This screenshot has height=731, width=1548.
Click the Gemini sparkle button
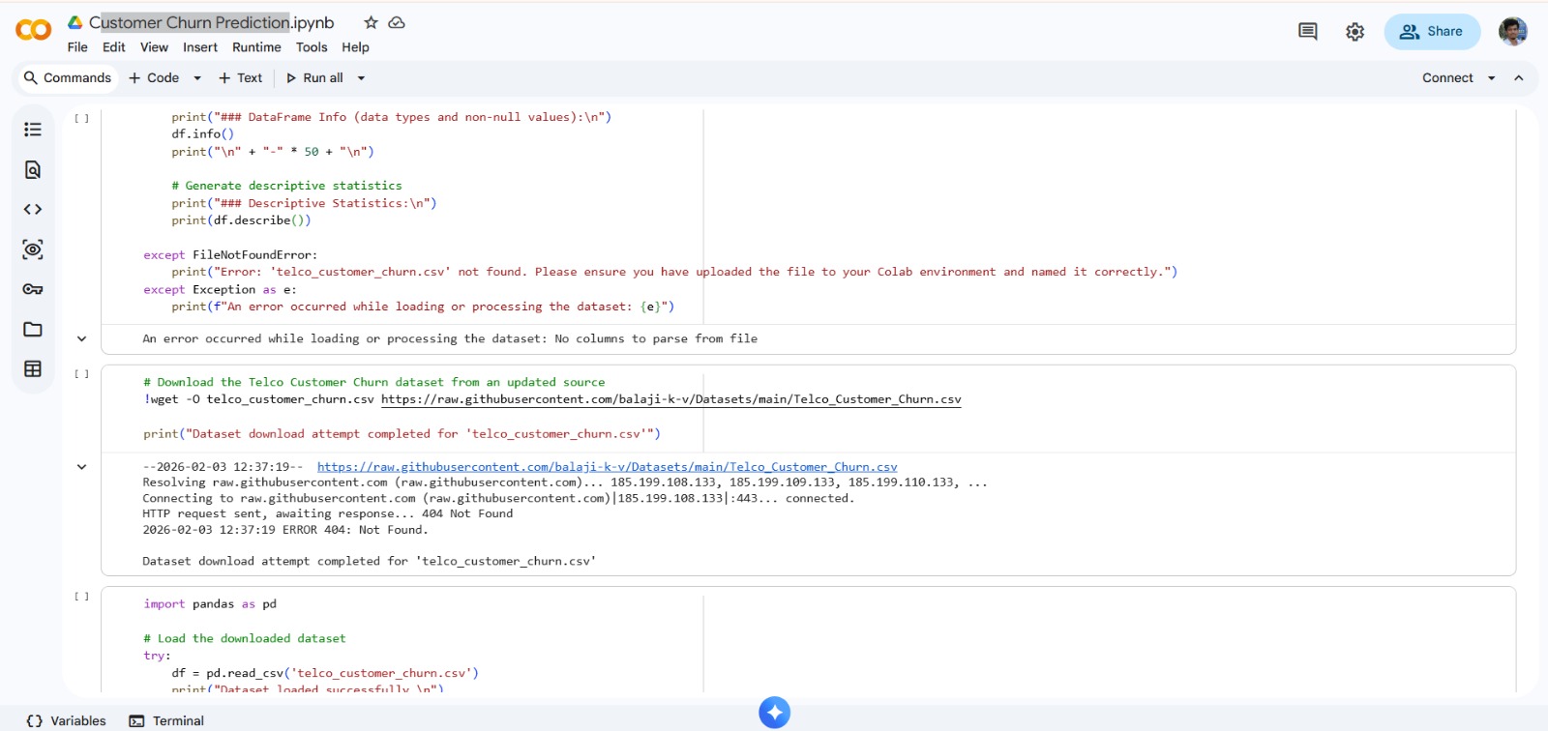pyautogui.click(x=774, y=713)
